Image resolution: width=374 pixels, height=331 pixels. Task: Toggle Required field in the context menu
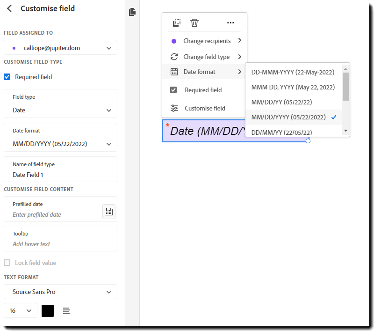pyautogui.click(x=173, y=90)
